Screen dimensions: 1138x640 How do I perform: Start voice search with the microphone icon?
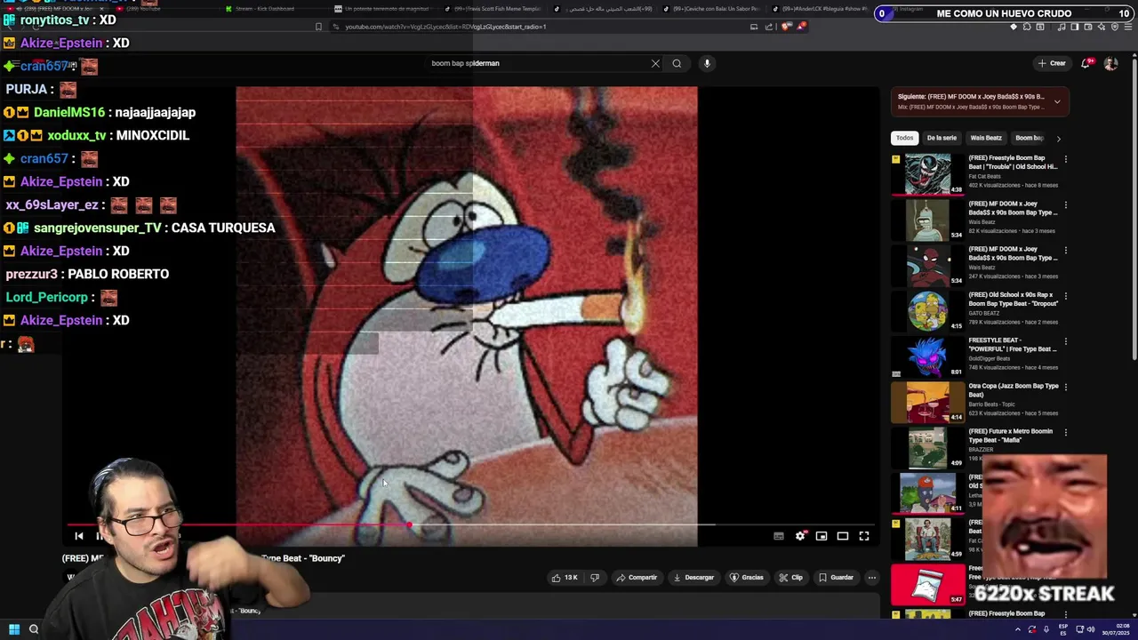pos(707,63)
